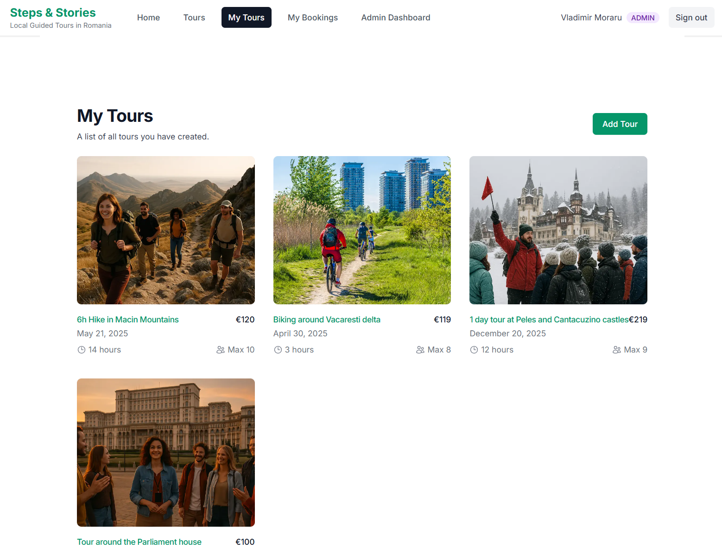Click the clock icon beside 14 hours

pos(81,350)
